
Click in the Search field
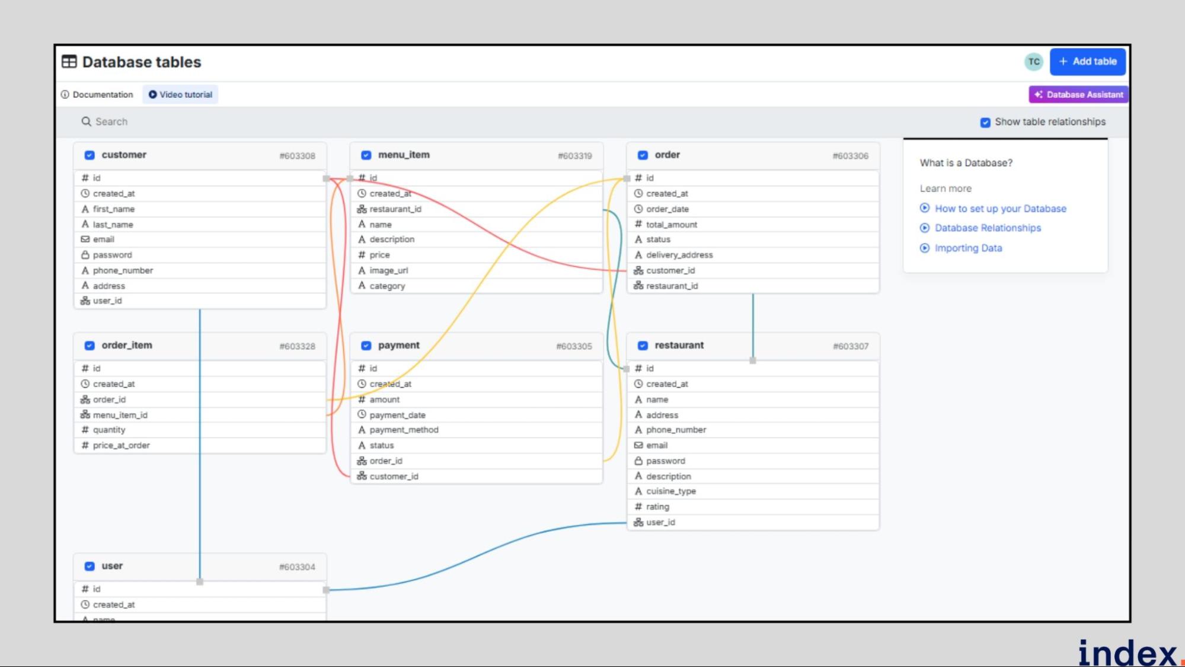237,122
